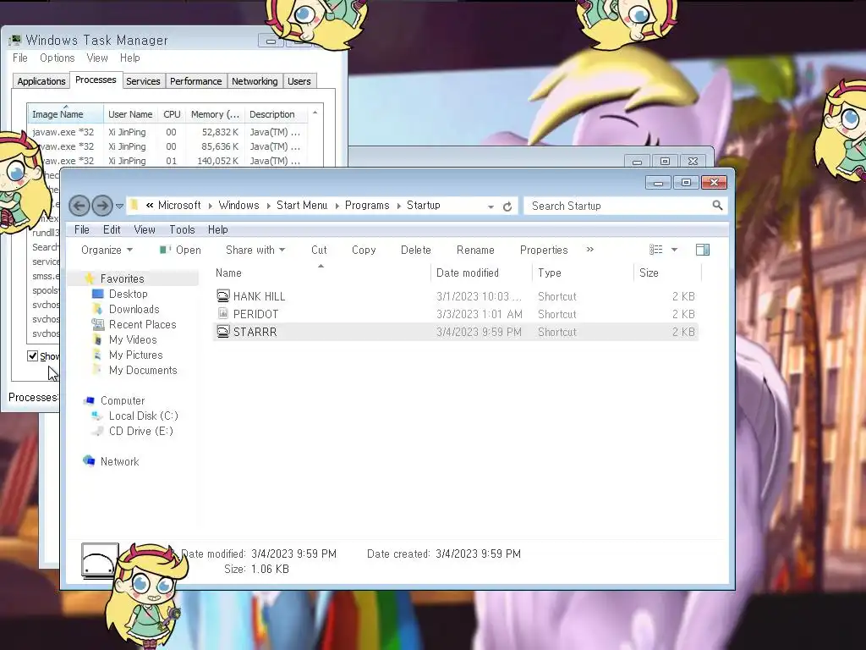Open the View menu in Explorer
866x650 pixels.
point(144,229)
